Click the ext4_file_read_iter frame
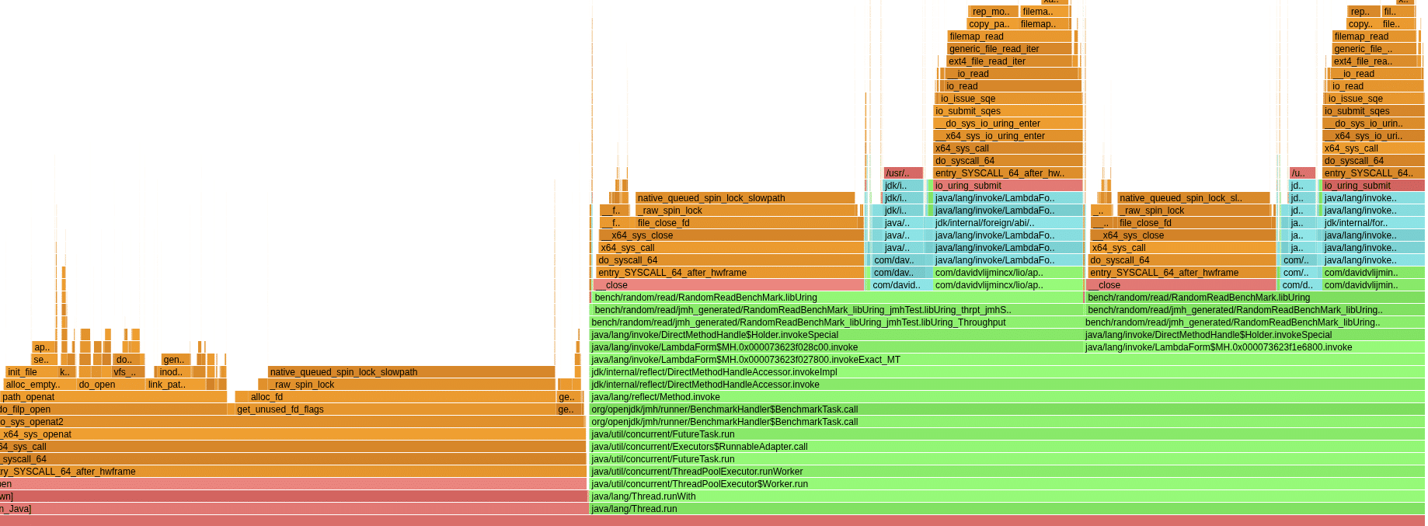 point(1010,61)
